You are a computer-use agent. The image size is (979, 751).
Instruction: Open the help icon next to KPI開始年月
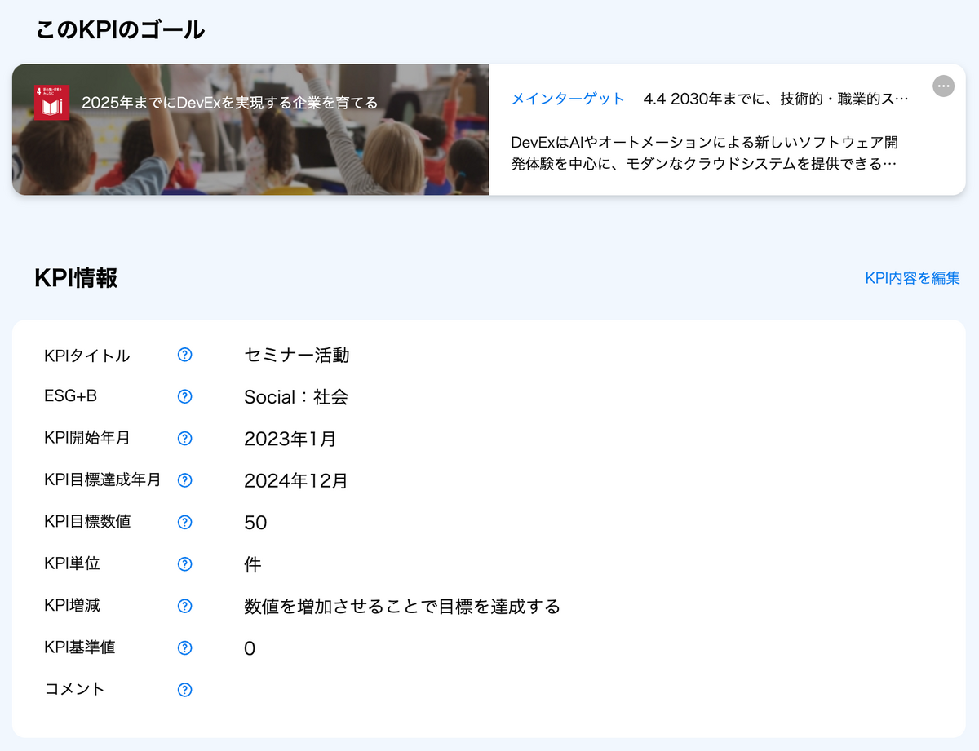(185, 439)
